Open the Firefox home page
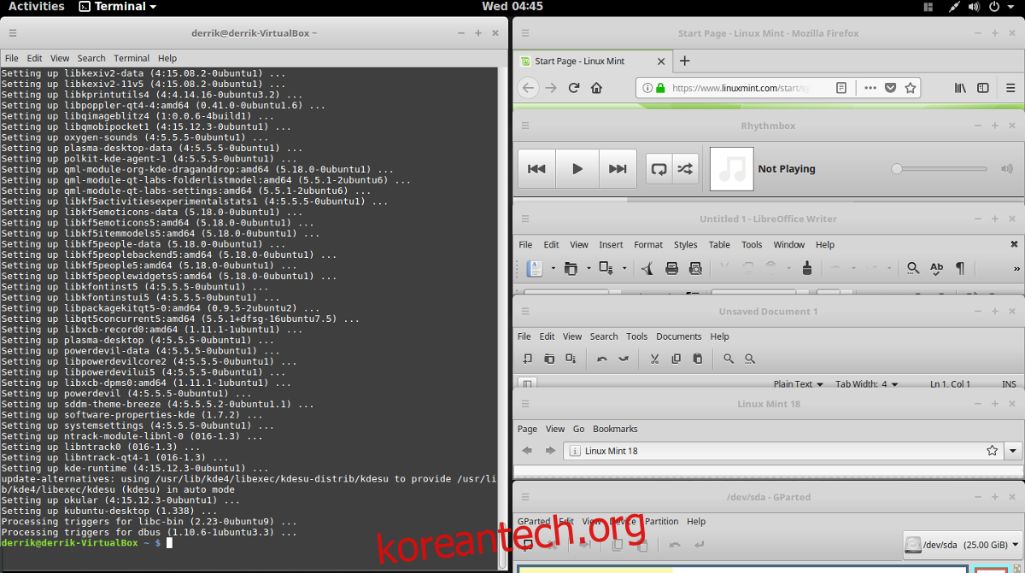 (596, 88)
